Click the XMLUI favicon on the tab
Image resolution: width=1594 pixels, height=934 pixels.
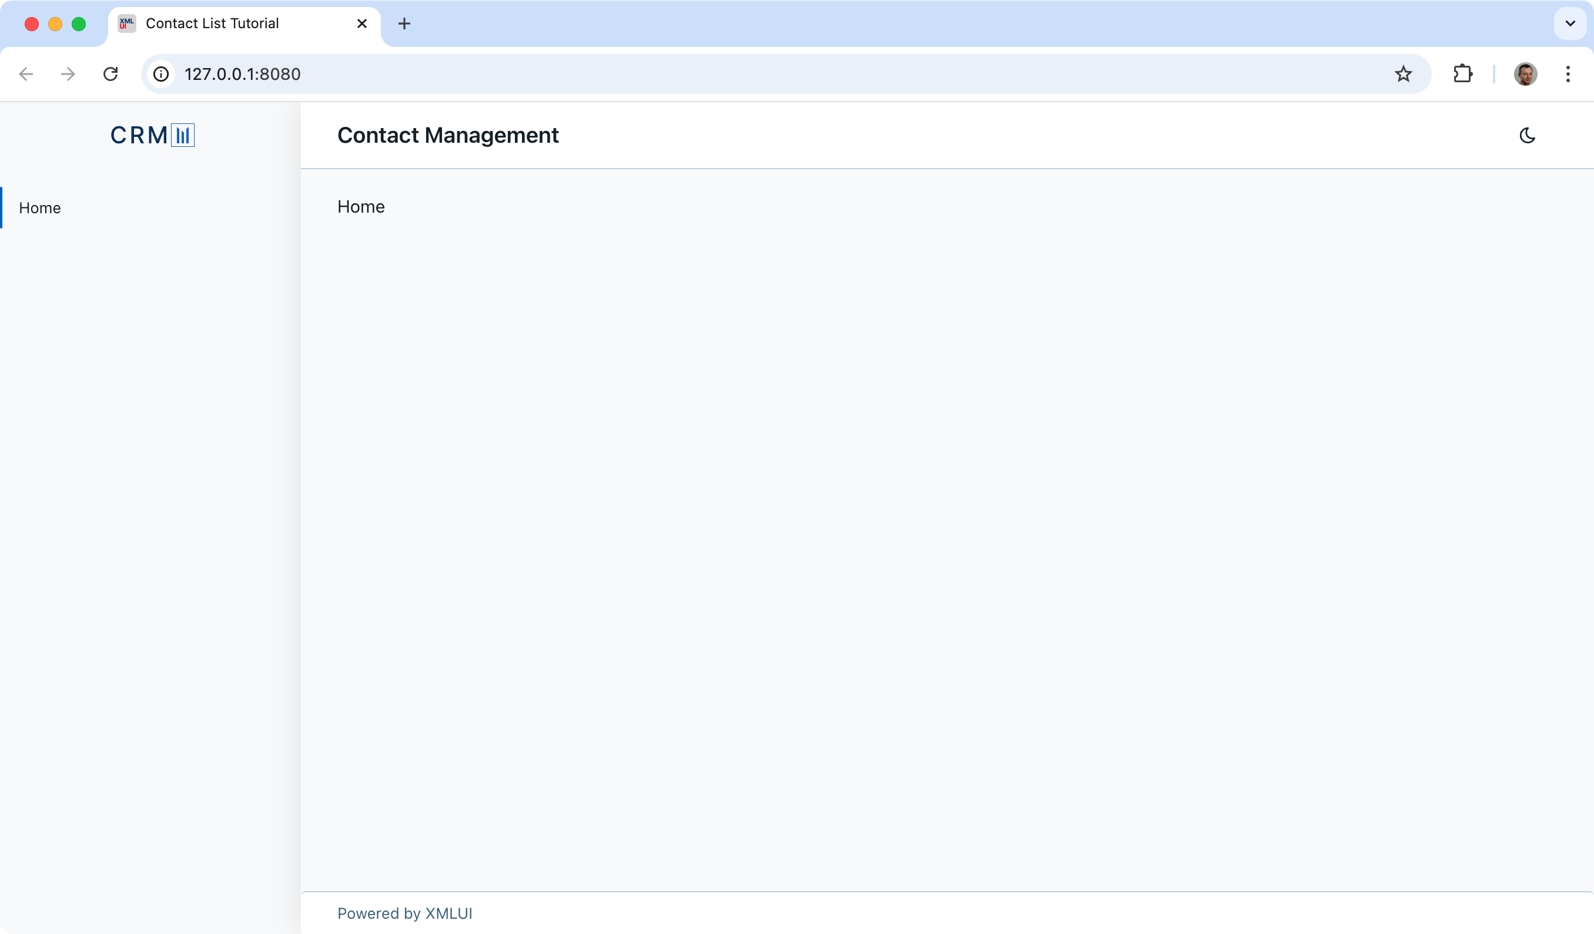pyautogui.click(x=126, y=23)
